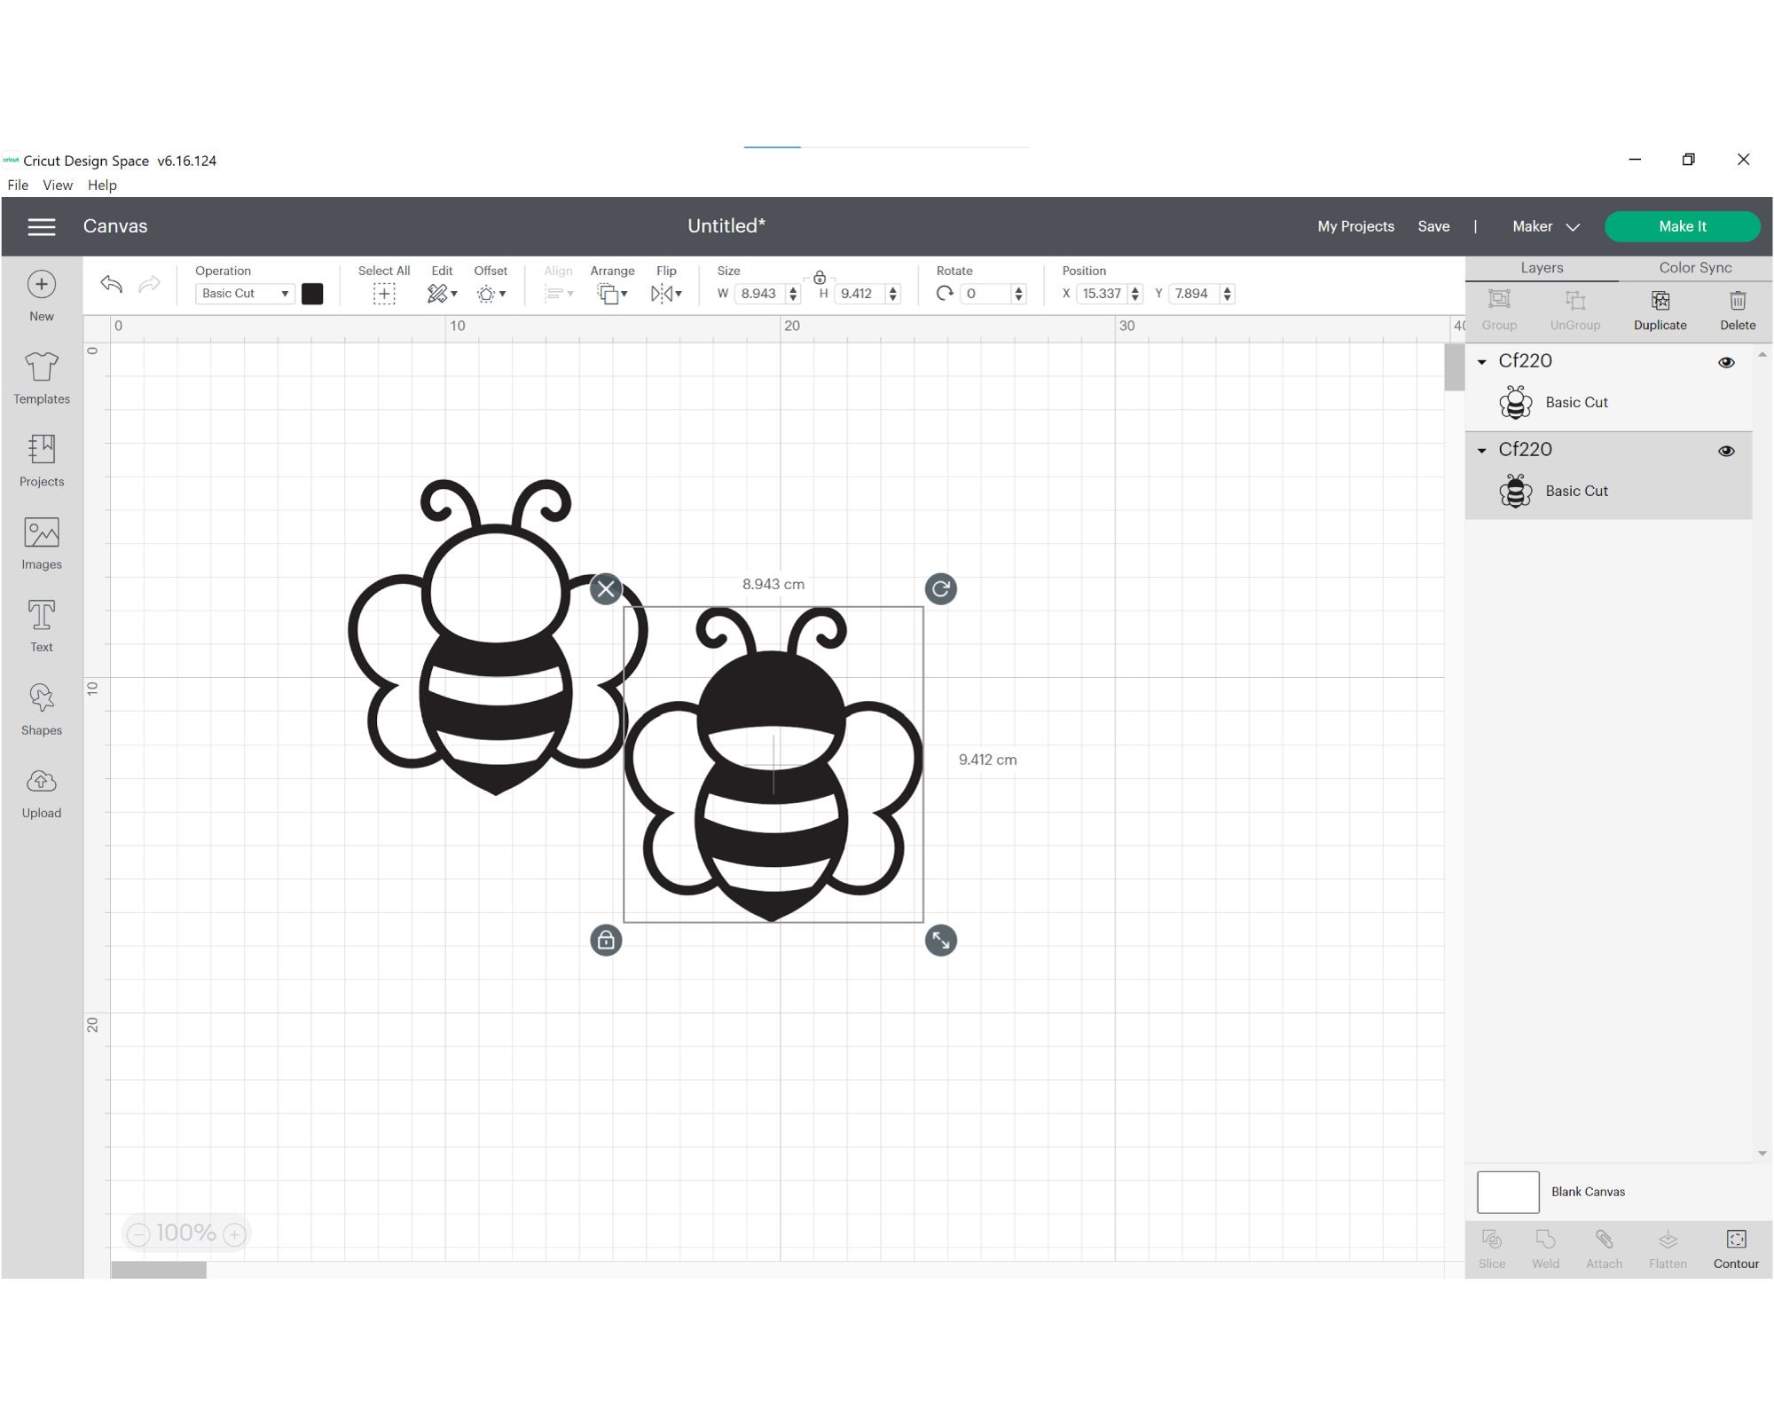Click the black Operation color swatch

[x=312, y=293]
